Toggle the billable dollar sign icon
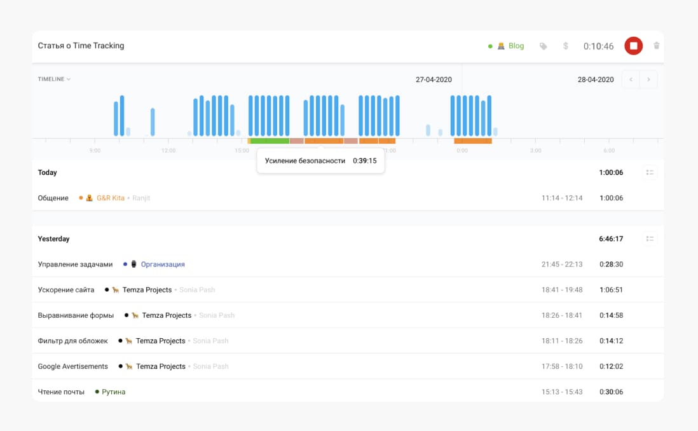 pyautogui.click(x=565, y=46)
